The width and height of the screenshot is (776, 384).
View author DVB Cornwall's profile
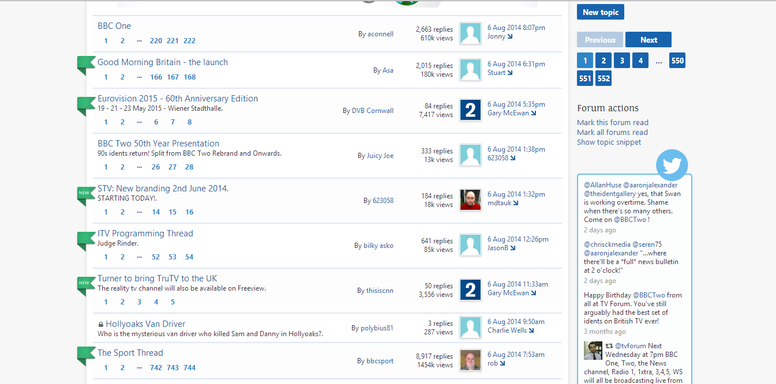coord(373,111)
